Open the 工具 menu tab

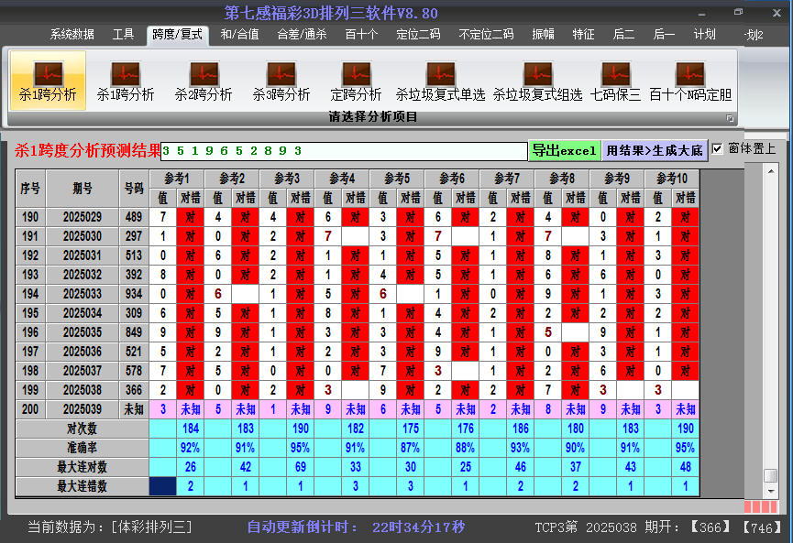[123, 35]
